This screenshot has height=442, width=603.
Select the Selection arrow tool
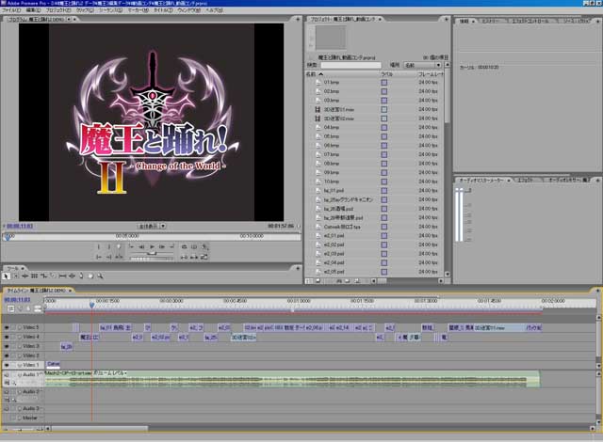6,276
